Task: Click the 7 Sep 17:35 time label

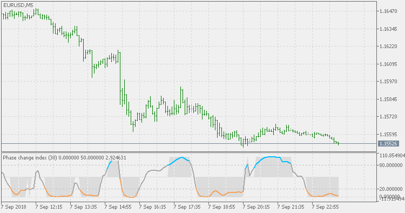Action: [x=187, y=207]
